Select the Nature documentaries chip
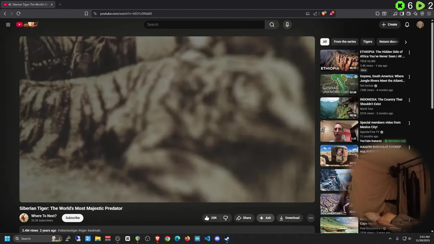Image resolution: width=434 pixels, height=244 pixels. (x=389, y=42)
